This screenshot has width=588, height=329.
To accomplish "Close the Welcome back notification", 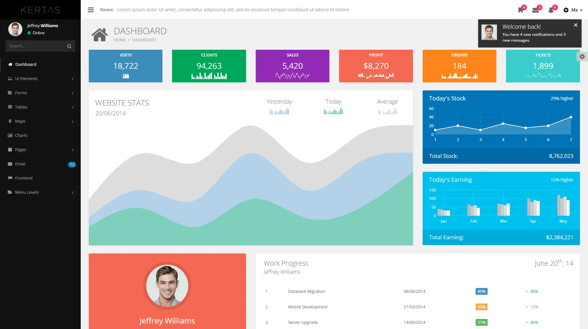I will tap(575, 25).
